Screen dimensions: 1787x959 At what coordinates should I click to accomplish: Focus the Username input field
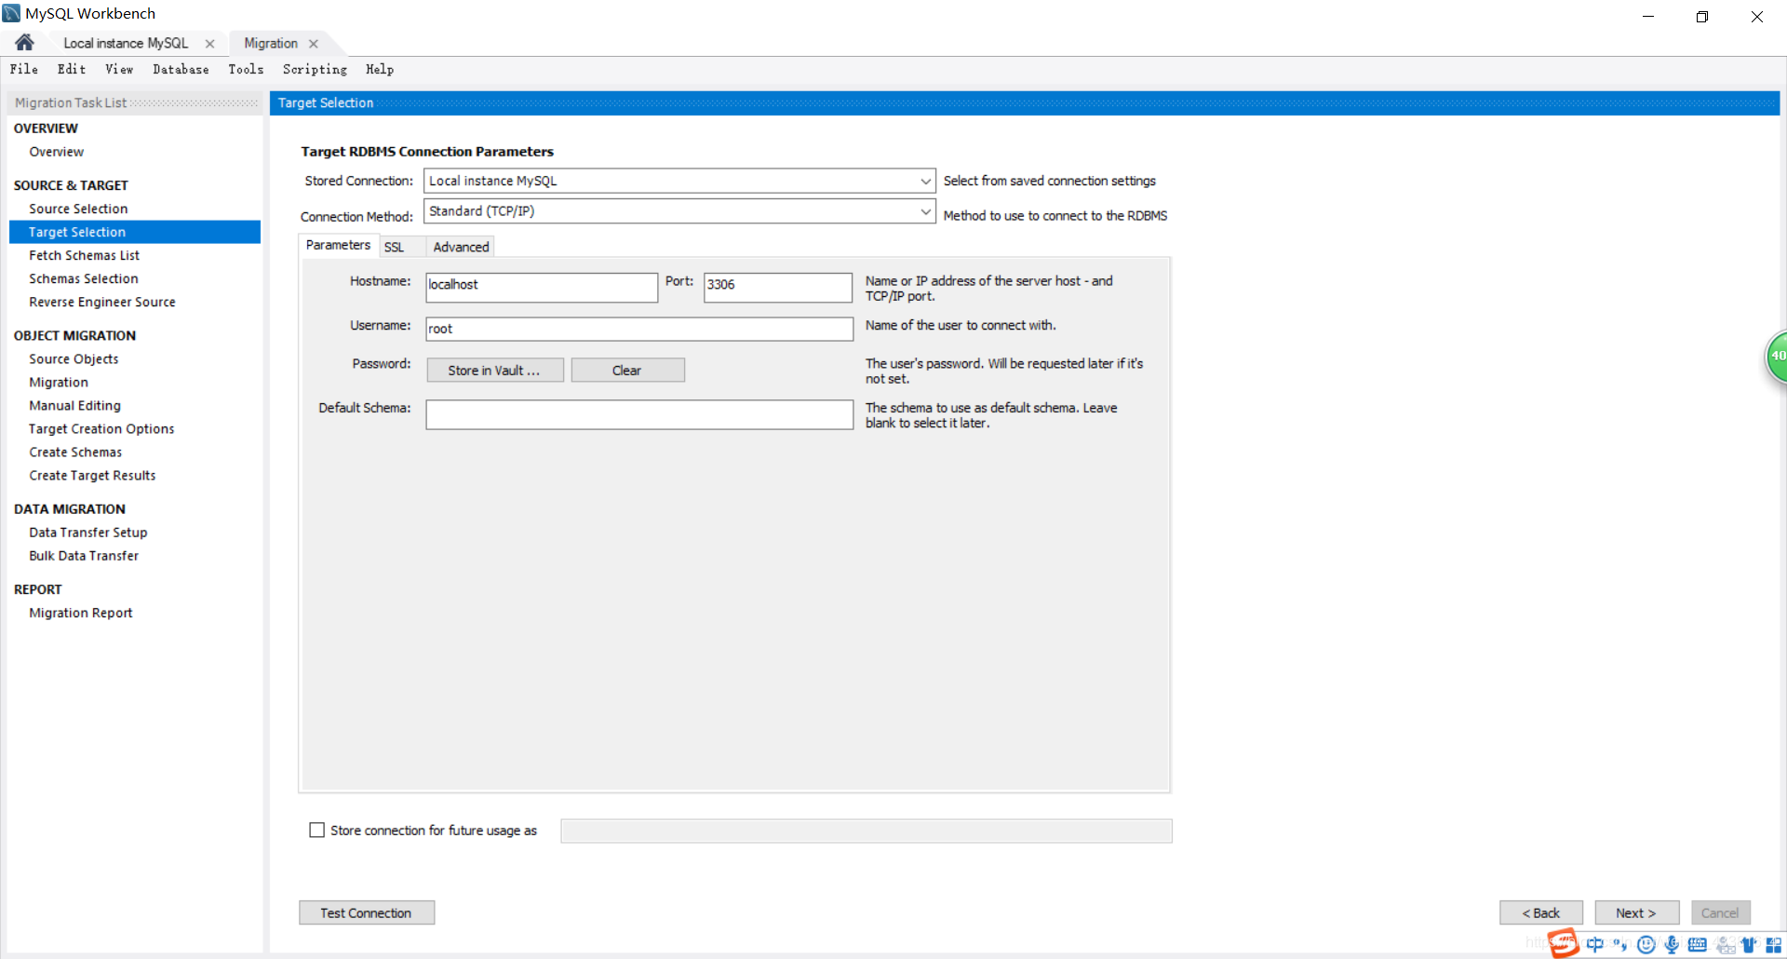click(x=639, y=329)
